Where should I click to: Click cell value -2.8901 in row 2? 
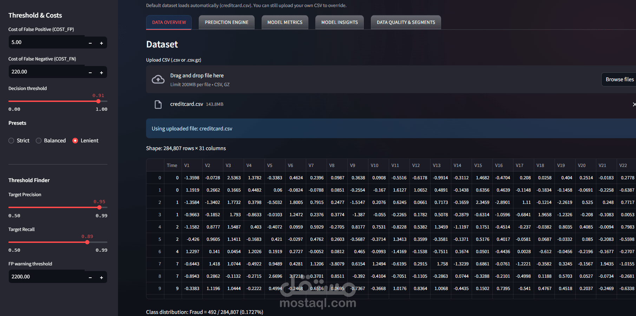[503, 202]
